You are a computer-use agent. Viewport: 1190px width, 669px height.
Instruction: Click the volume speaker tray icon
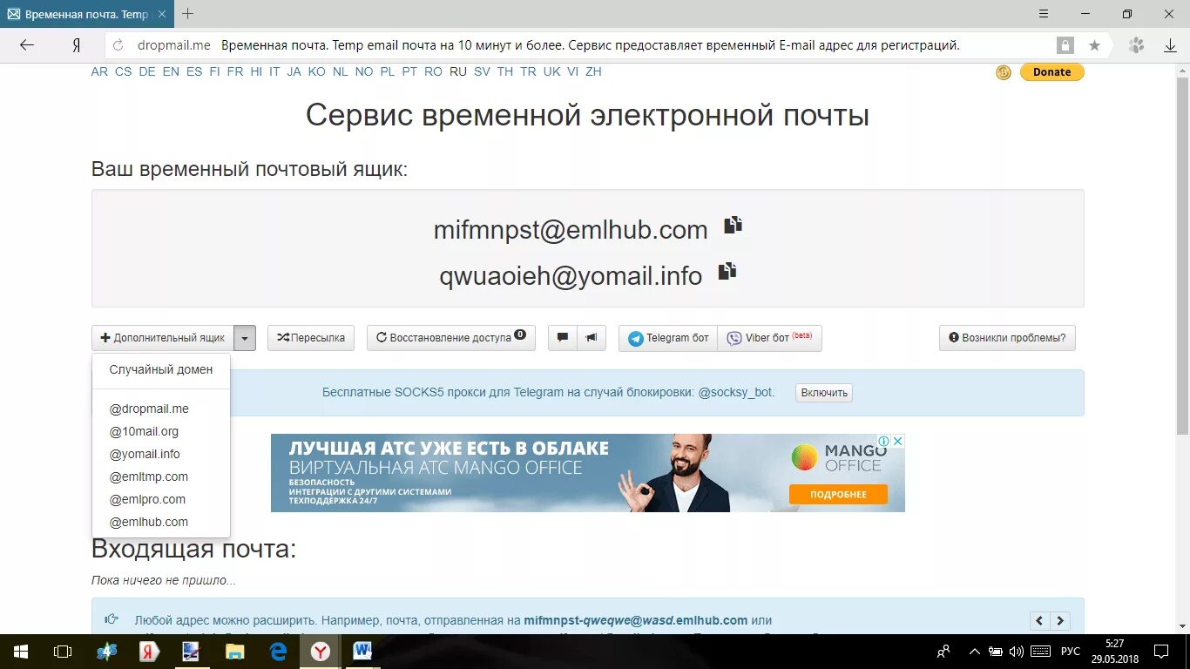[x=1017, y=652]
